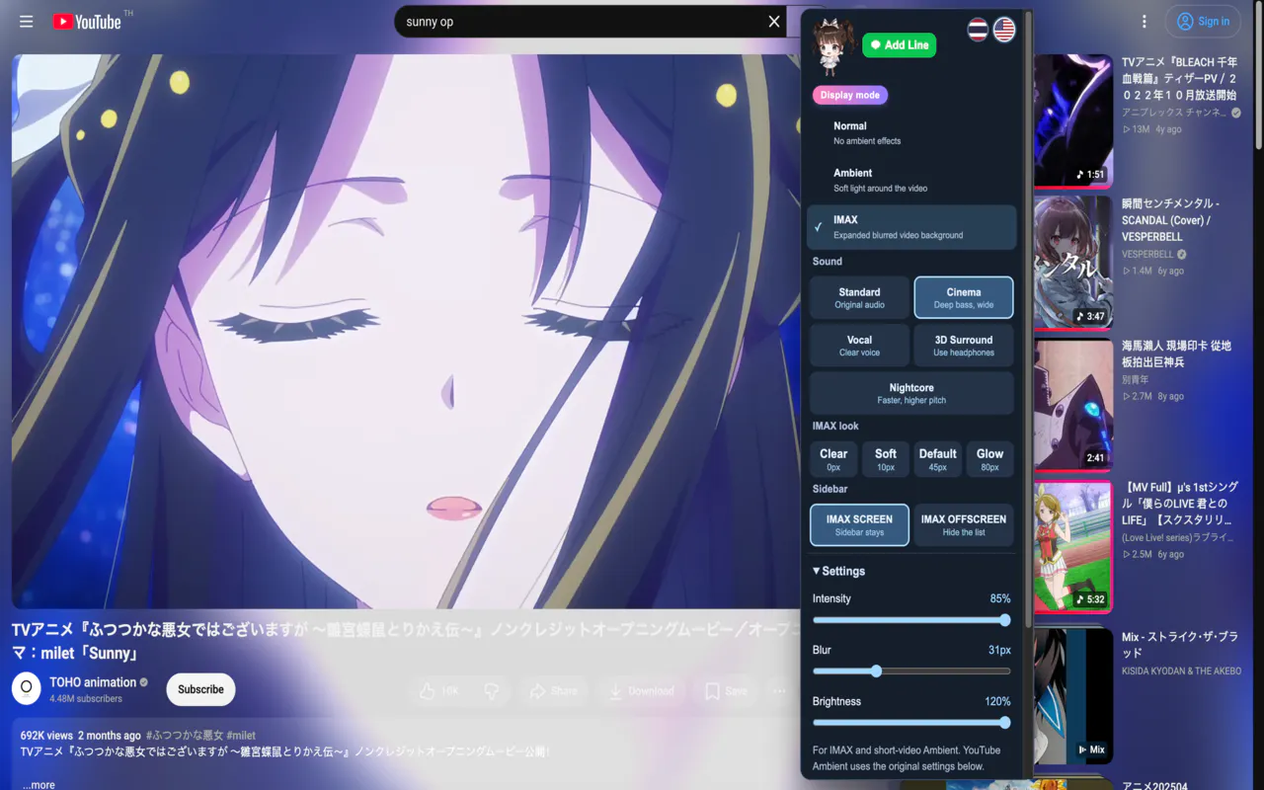Subscribe to TOHO animation

pos(200,689)
